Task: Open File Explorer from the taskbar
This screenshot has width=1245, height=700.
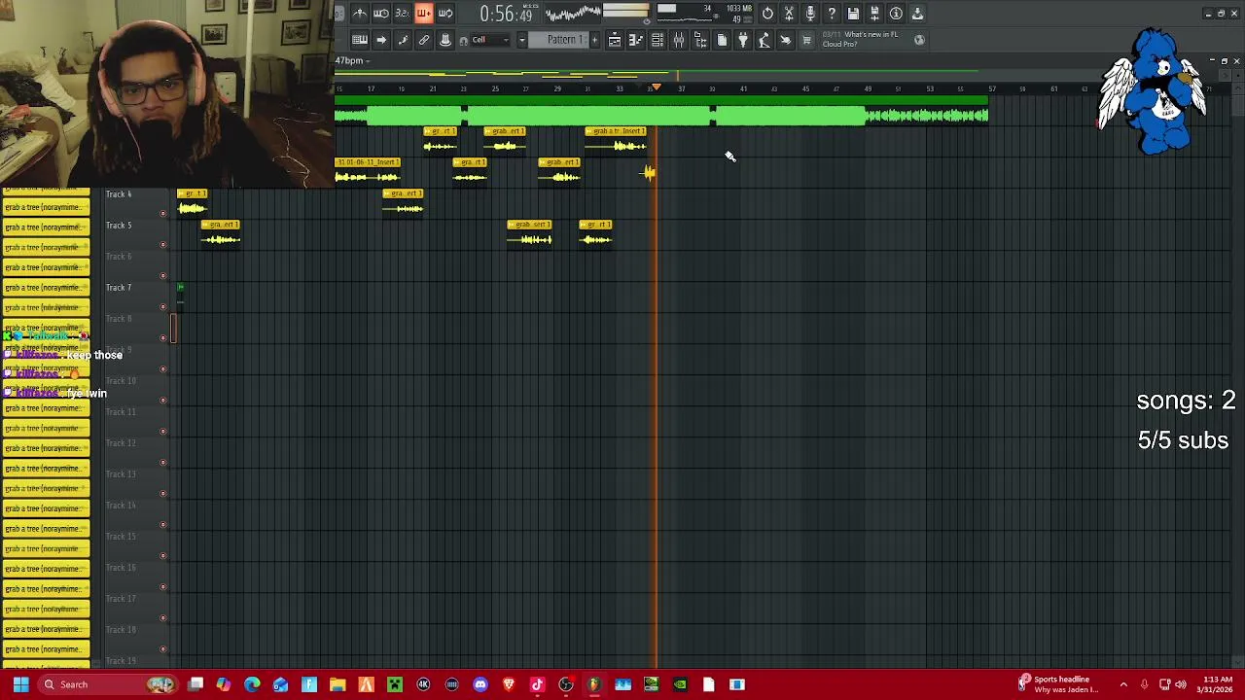Action: (x=338, y=684)
